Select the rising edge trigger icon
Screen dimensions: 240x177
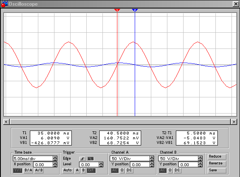click(83, 158)
